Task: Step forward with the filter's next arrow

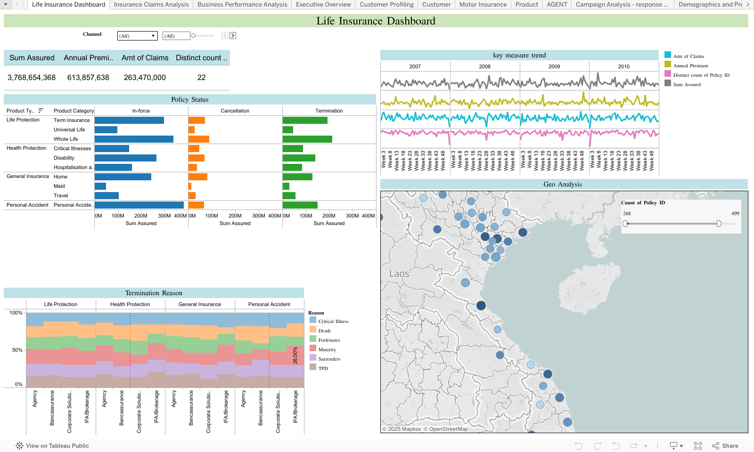Action: click(x=233, y=36)
